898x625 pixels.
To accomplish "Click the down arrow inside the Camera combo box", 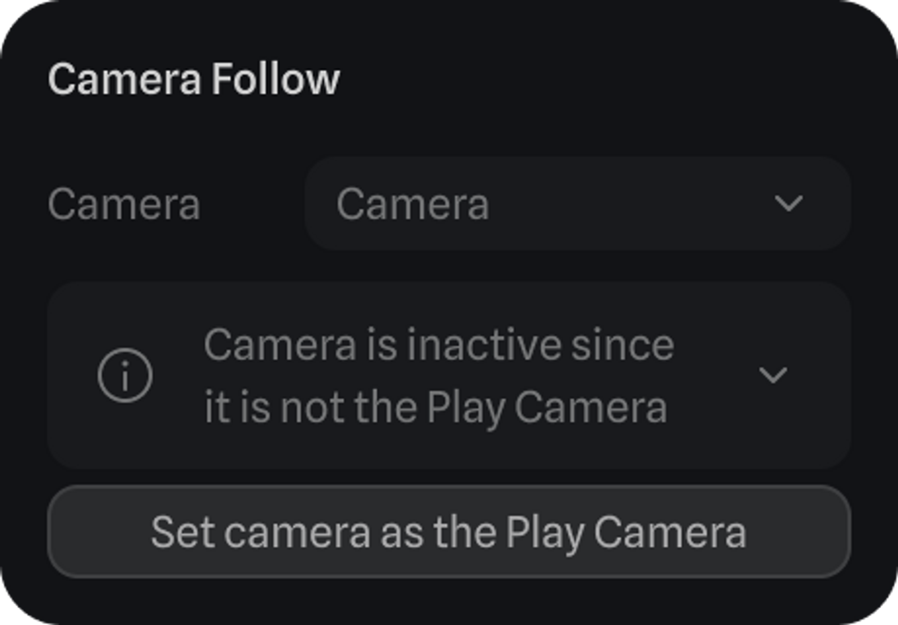I will click(788, 204).
